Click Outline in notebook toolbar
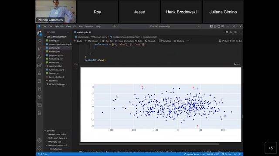Image resolution: width=279 pixels, height=156 pixels. (179, 41)
